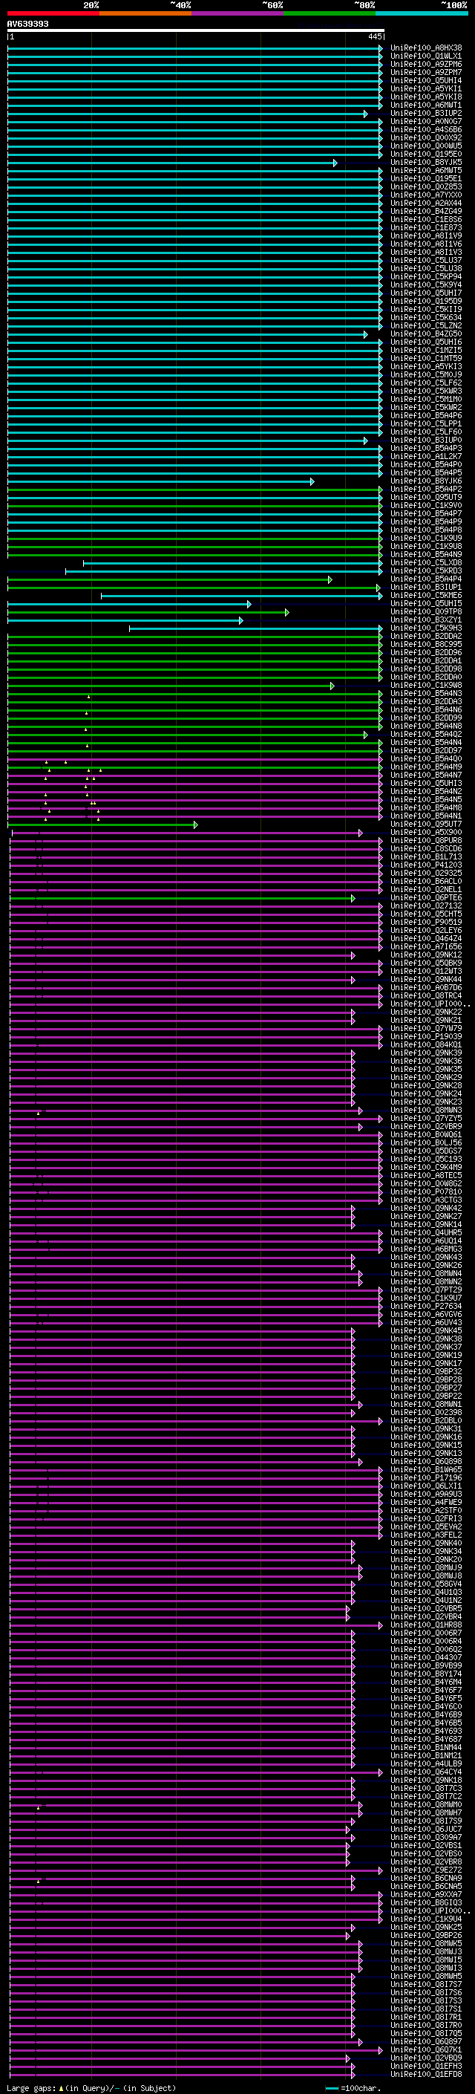Select the UniRef100_B8C995 label

426,645
